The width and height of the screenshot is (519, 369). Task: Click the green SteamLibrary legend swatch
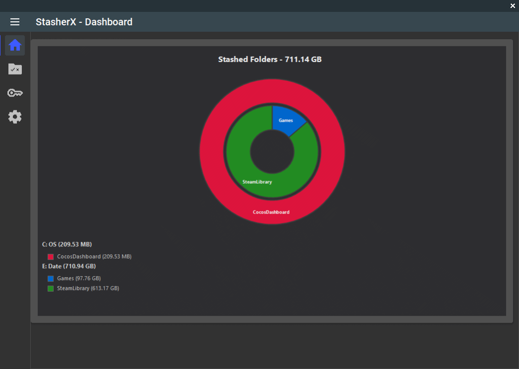pyautogui.click(x=51, y=289)
